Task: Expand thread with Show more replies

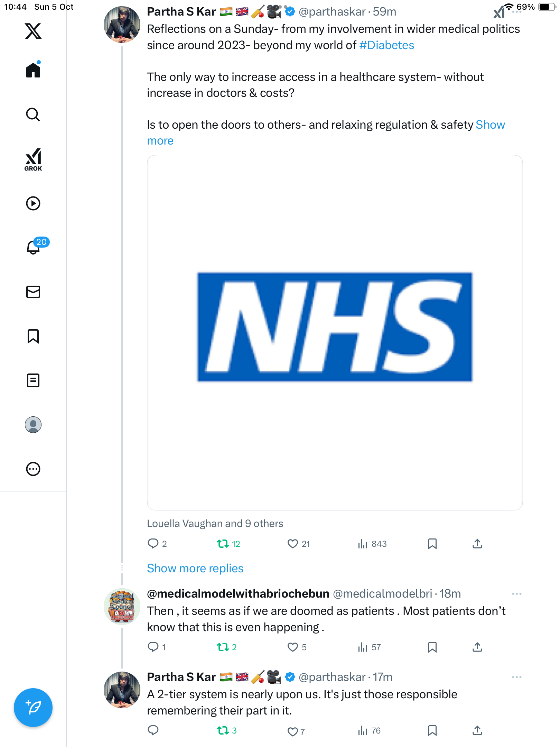Action: [x=195, y=568]
